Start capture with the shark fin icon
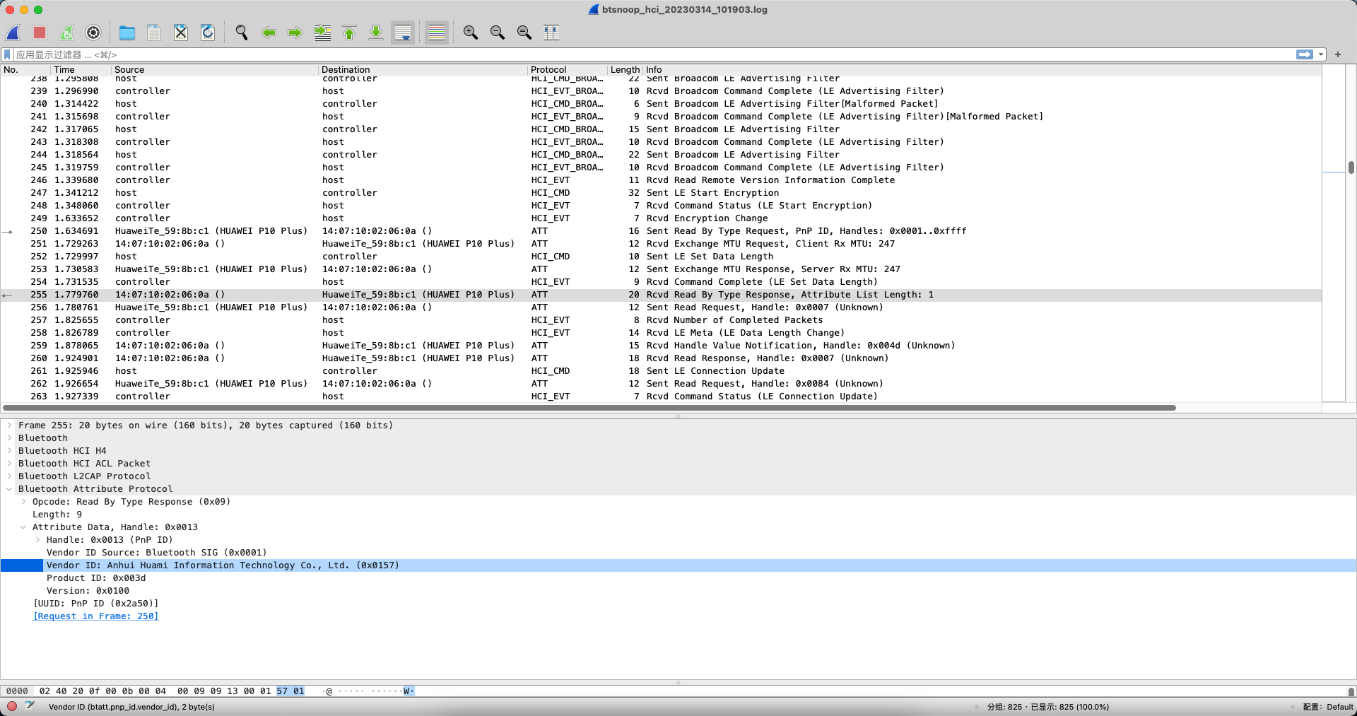Image resolution: width=1357 pixels, height=716 pixels. click(x=13, y=33)
